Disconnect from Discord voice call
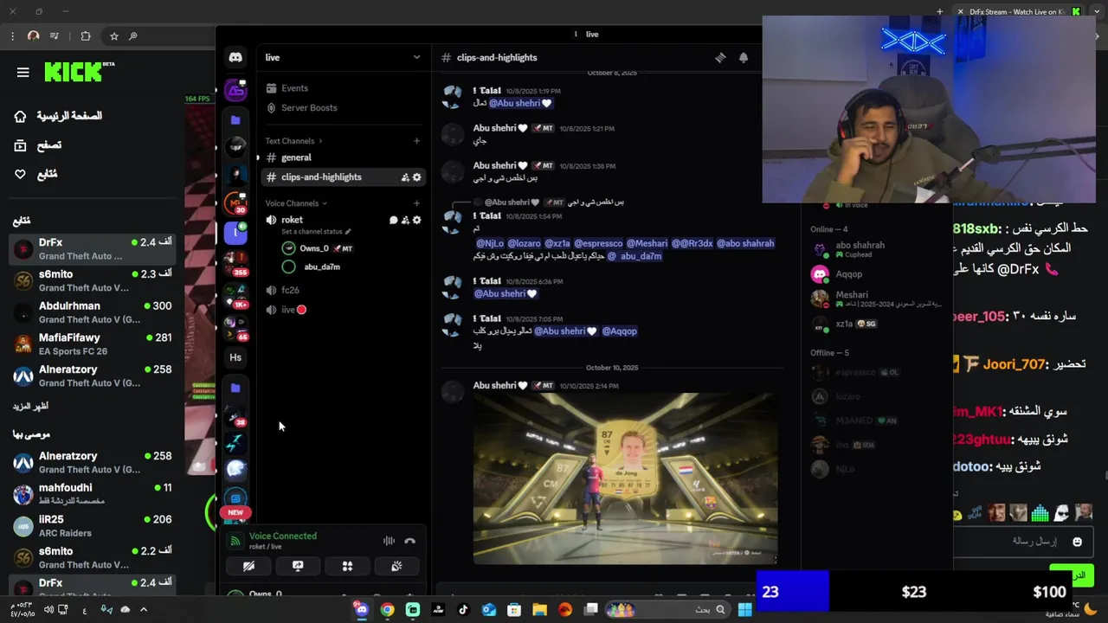 pyautogui.click(x=409, y=541)
